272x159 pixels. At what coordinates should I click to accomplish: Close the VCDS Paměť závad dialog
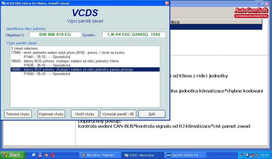[167, 3]
